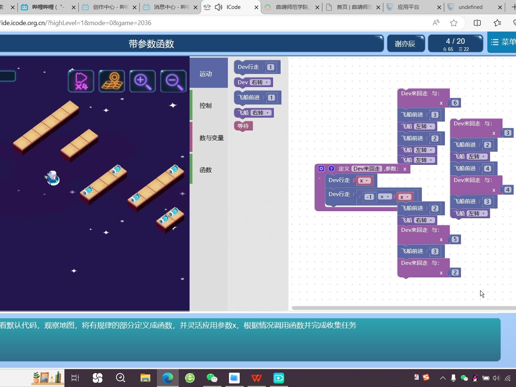516x387 pixels.
Task: Open the Dev 右转 direction dropdown in palette
Action: 260,82
